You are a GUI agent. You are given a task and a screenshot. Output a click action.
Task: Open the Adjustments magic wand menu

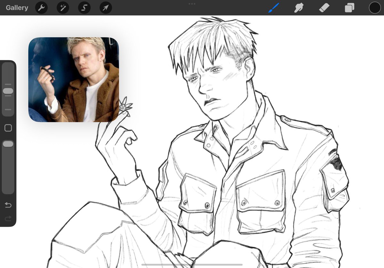pos(63,8)
